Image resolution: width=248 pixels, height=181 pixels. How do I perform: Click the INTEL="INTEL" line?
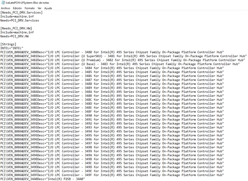pos(12,48)
